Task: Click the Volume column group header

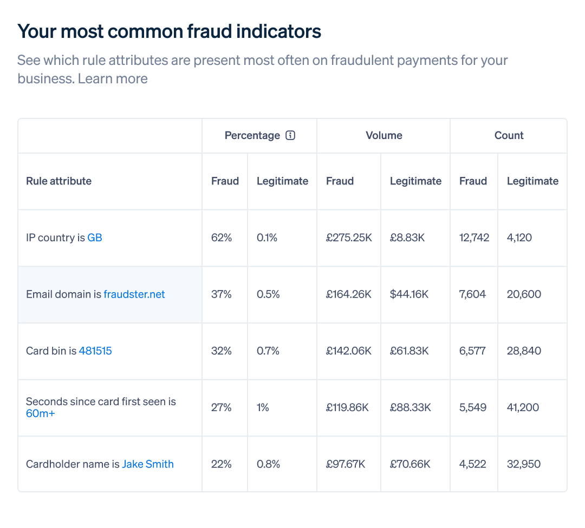Action: (x=384, y=135)
